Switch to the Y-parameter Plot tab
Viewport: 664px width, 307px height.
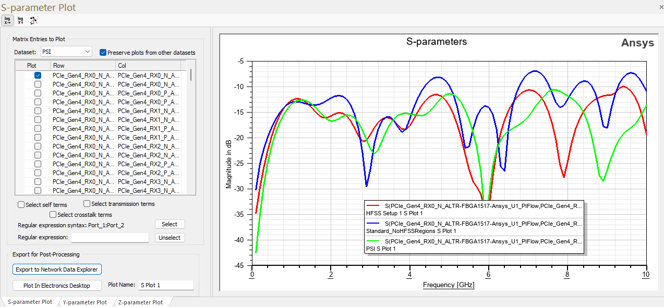[x=84, y=302]
